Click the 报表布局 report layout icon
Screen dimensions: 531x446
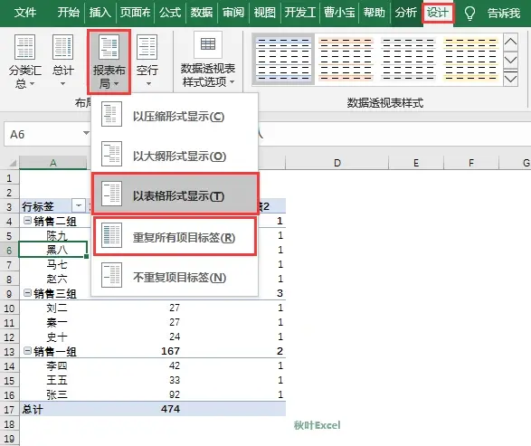tap(109, 62)
